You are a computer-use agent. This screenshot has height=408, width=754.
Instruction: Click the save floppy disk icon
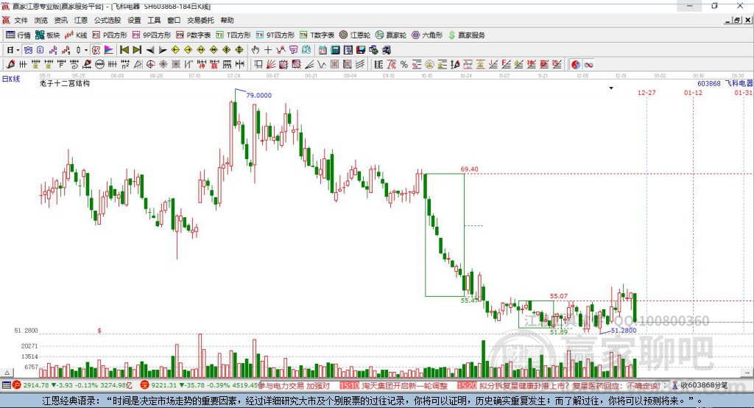361,50
